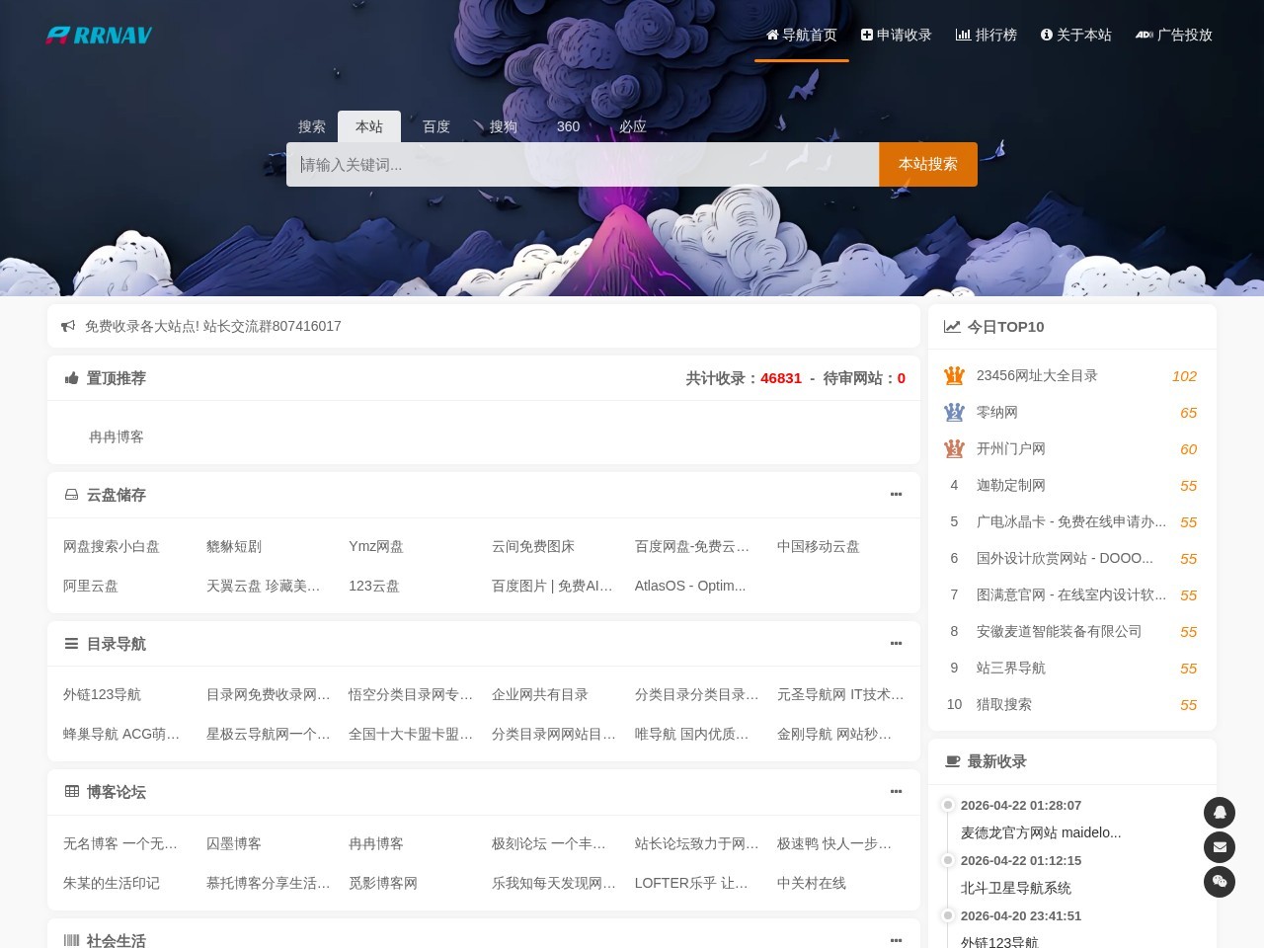Viewport: 1264px width, 948px height.
Task: Click the gold crown icon beside 23456网址大全目录
Action: pos(954,375)
